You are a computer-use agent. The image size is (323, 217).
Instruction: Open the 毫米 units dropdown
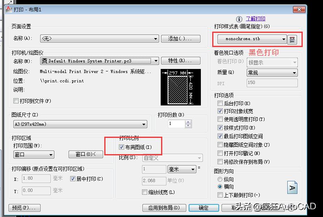(182, 169)
